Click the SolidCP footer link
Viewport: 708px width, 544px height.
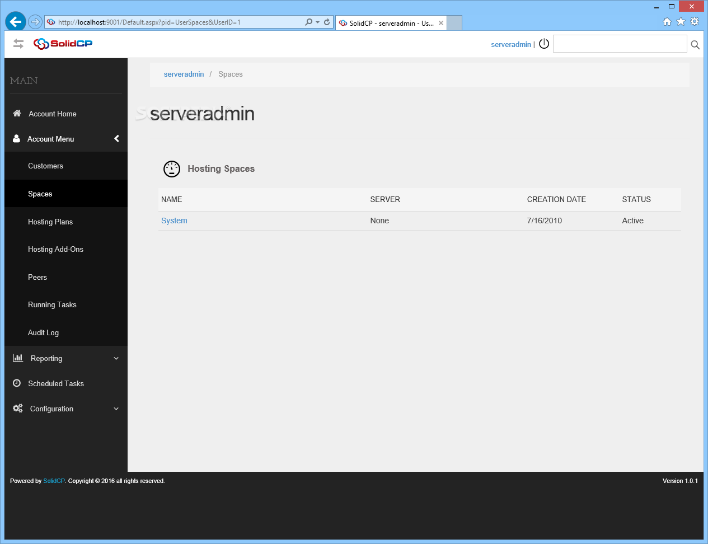[54, 481]
